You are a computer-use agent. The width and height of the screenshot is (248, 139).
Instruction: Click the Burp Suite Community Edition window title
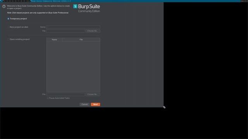coord(51,1)
